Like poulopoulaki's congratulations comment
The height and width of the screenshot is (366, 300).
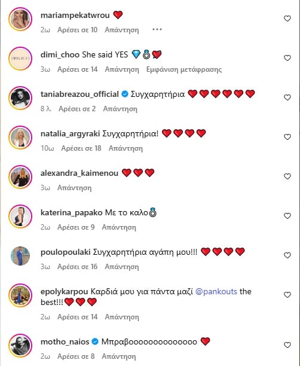(x=287, y=255)
